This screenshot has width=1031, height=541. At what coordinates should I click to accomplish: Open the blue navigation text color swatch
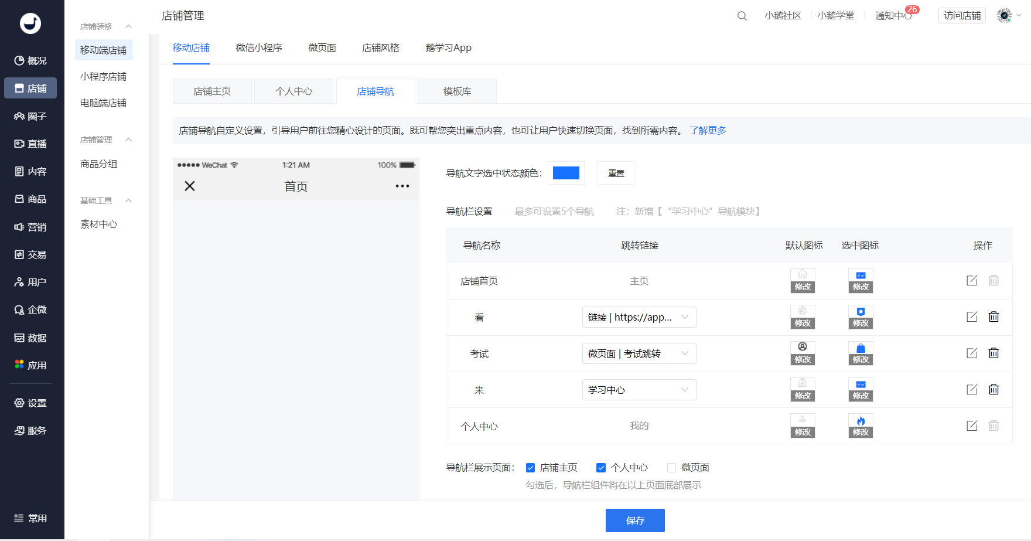pos(566,173)
